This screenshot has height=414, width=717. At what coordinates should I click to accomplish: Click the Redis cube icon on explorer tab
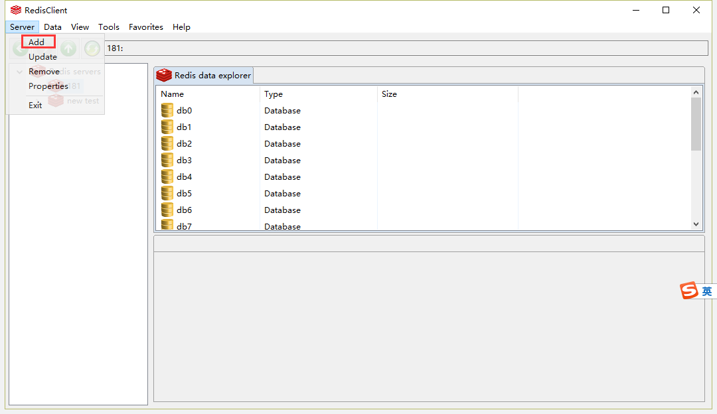click(164, 75)
